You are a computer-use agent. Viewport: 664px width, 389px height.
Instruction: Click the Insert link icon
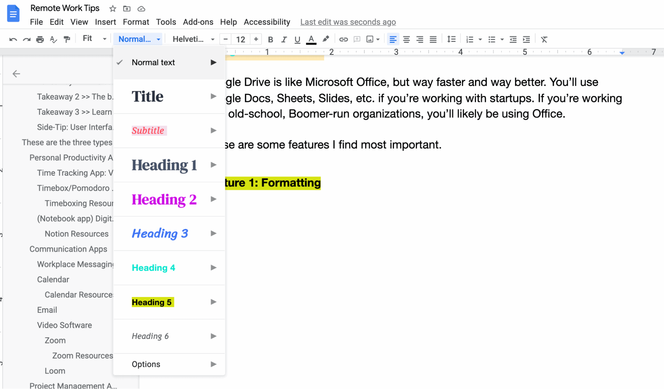[x=343, y=39]
